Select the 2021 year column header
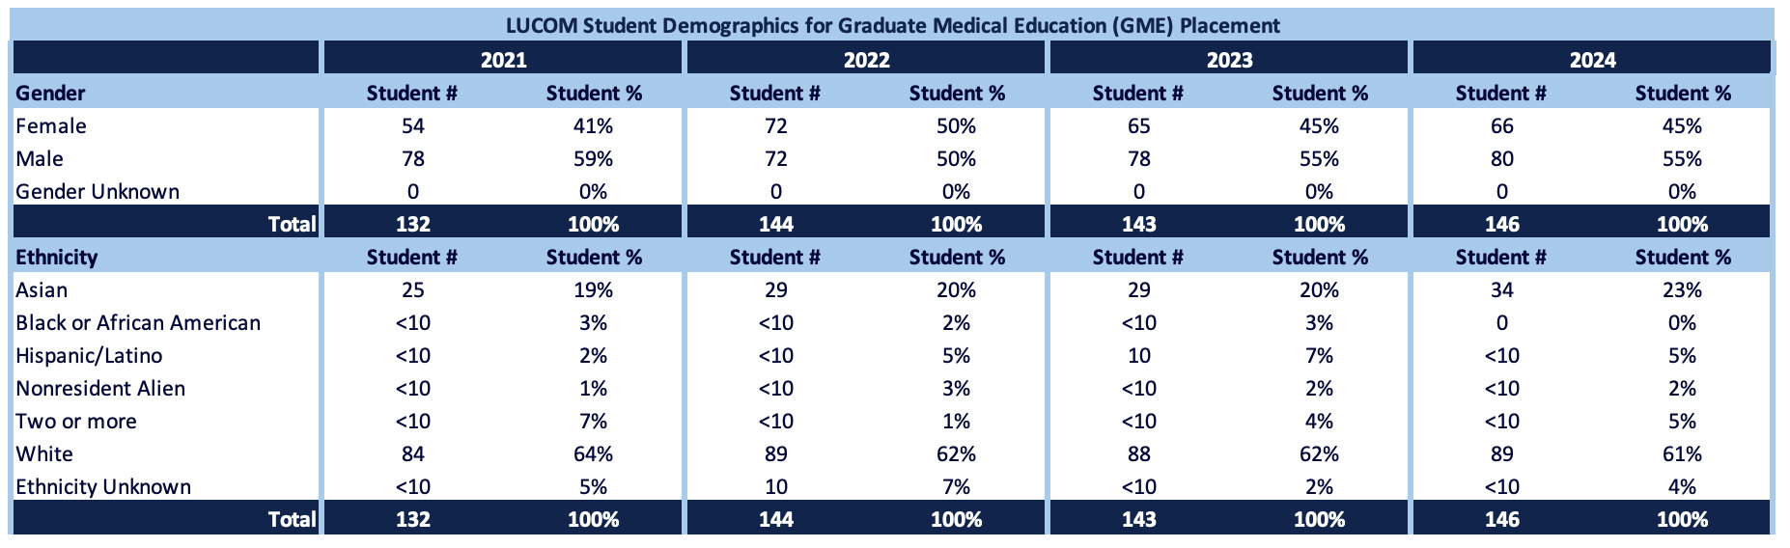The image size is (1790, 548). pos(503,60)
